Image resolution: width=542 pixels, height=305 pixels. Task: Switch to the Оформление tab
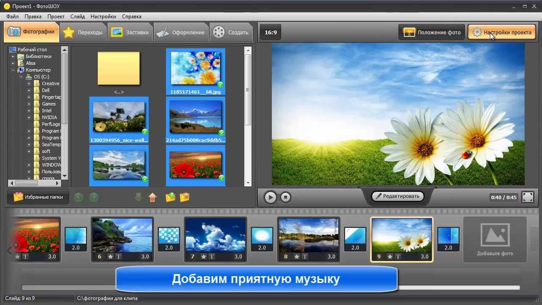(x=181, y=32)
